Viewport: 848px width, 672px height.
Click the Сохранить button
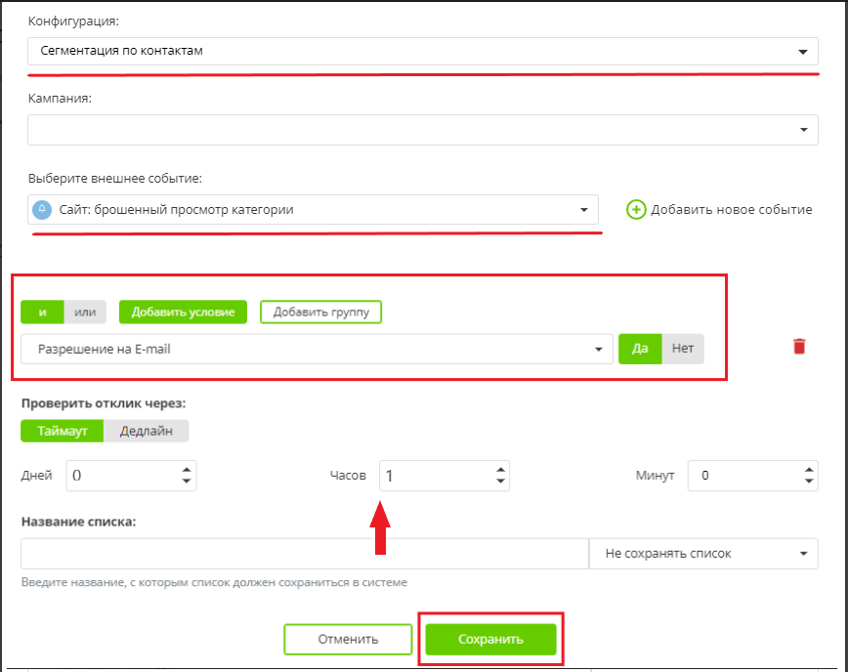(490, 640)
